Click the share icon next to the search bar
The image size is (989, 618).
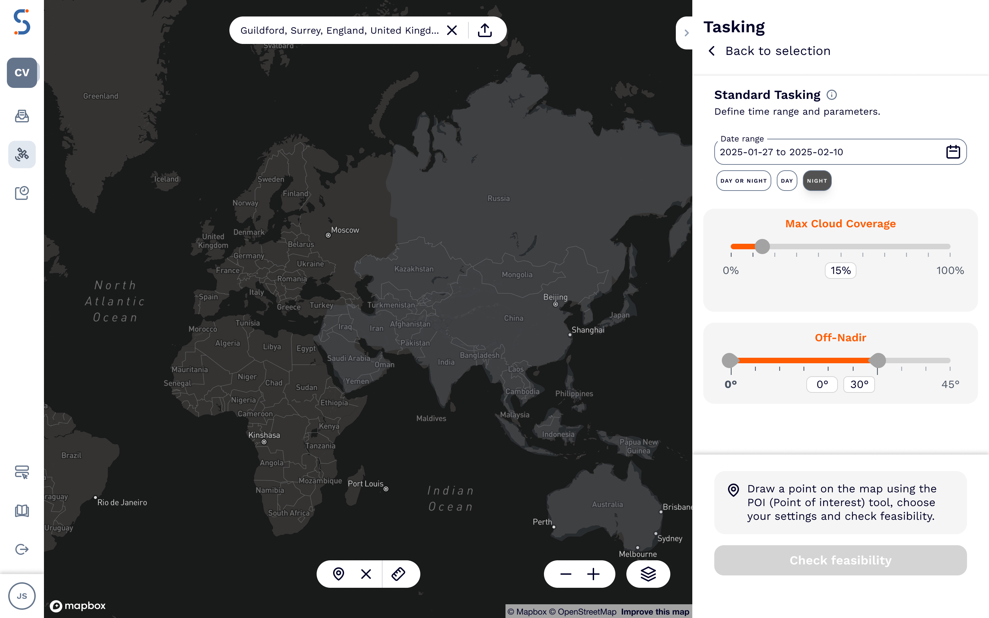(x=485, y=30)
